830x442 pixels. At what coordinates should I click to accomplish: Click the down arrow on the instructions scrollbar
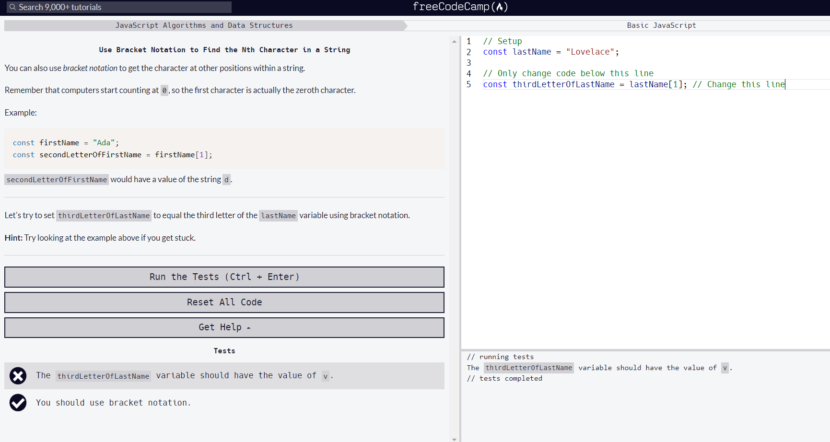[x=454, y=439]
